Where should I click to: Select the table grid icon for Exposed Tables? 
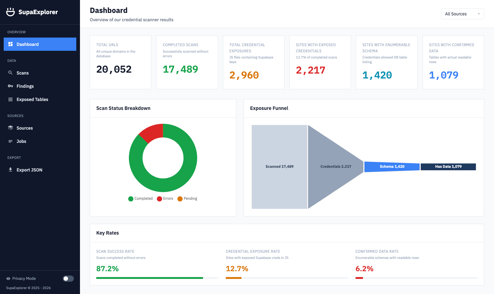coord(11,99)
